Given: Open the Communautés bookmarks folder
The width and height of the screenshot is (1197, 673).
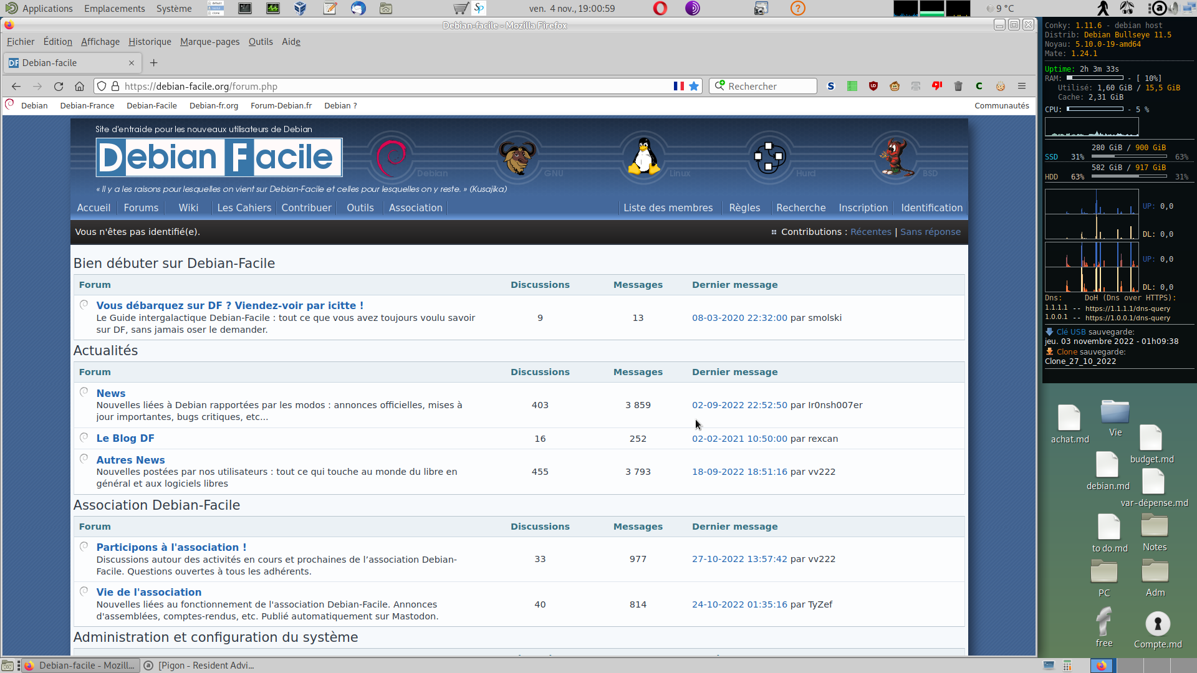Looking at the screenshot, I should click(1001, 105).
